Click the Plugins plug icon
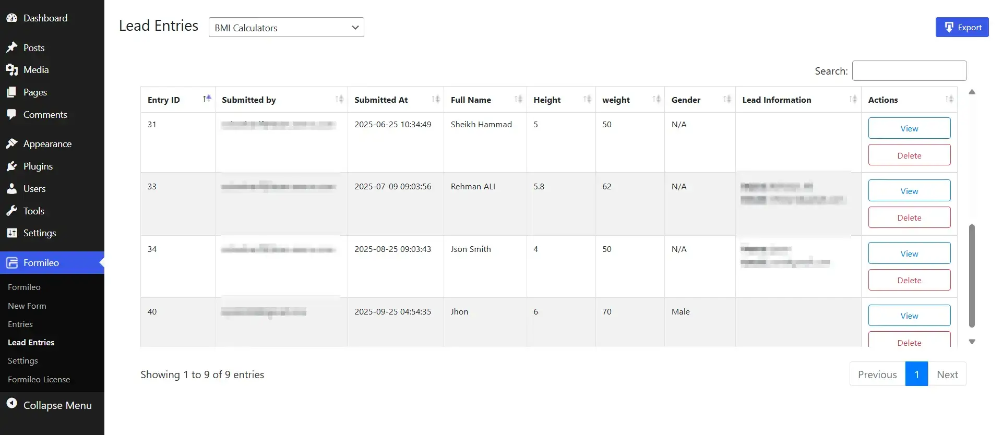Viewport: 1002px width, 435px height. click(x=11, y=166)
